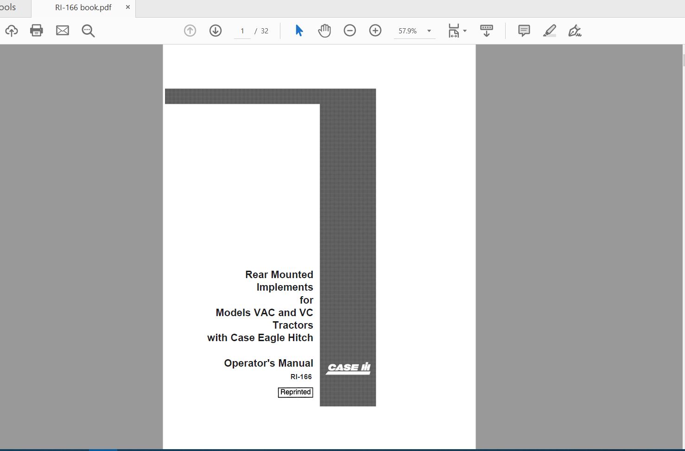
Task: Go to next page arrow
Action: (216, 31)
